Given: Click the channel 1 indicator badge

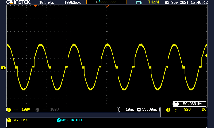Looking at the screenshot, I should [x=9, y=110].
